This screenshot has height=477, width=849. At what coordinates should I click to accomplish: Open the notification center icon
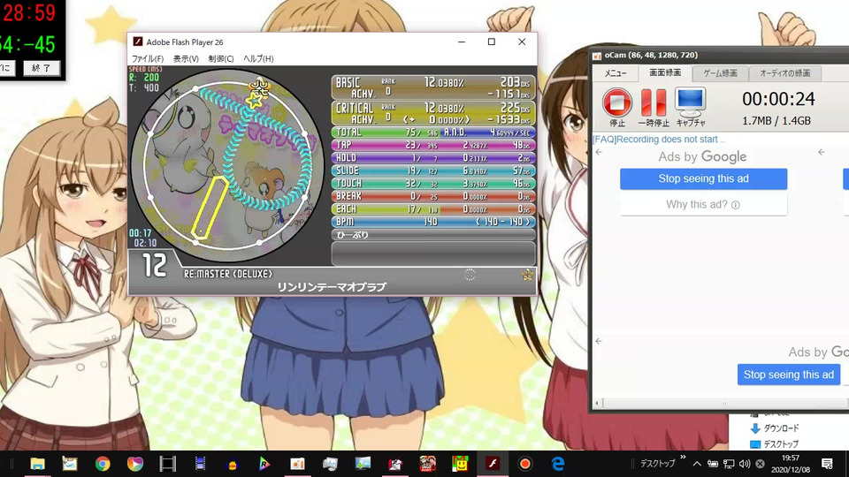click(827, 464)
